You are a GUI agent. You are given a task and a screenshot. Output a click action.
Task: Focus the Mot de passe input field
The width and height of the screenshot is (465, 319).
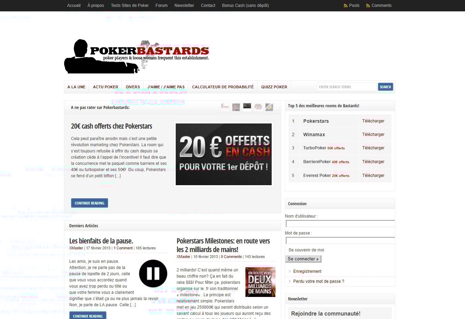point(340,241)
